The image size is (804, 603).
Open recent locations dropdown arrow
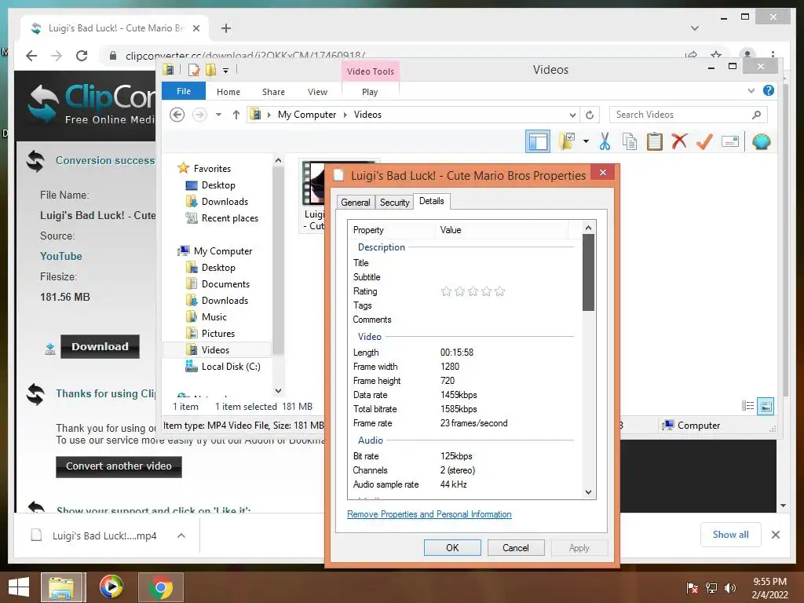pos(218,115)
